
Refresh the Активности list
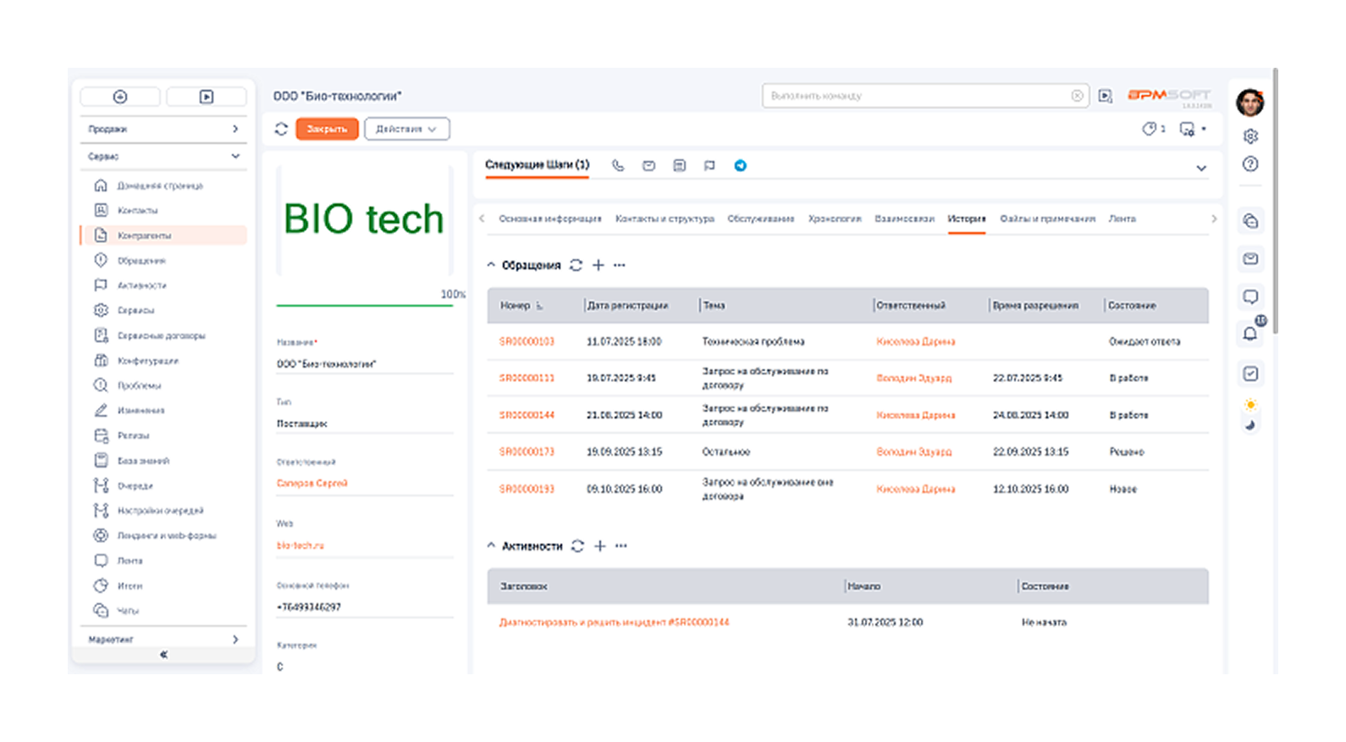click(x=577, y=546)
